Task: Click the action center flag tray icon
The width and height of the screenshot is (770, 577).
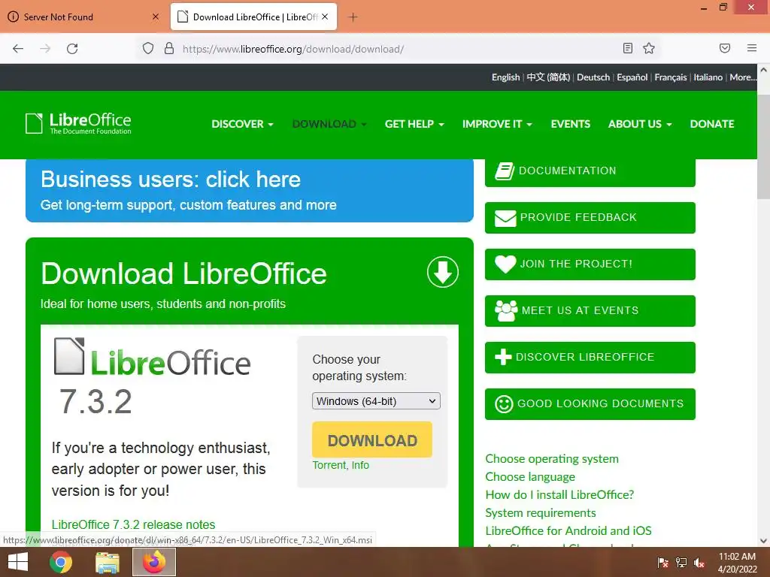Action: point(663,562)
